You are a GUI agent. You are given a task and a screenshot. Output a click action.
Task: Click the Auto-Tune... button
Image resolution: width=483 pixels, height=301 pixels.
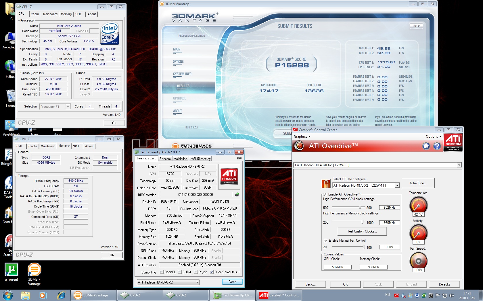click(418, 183)
